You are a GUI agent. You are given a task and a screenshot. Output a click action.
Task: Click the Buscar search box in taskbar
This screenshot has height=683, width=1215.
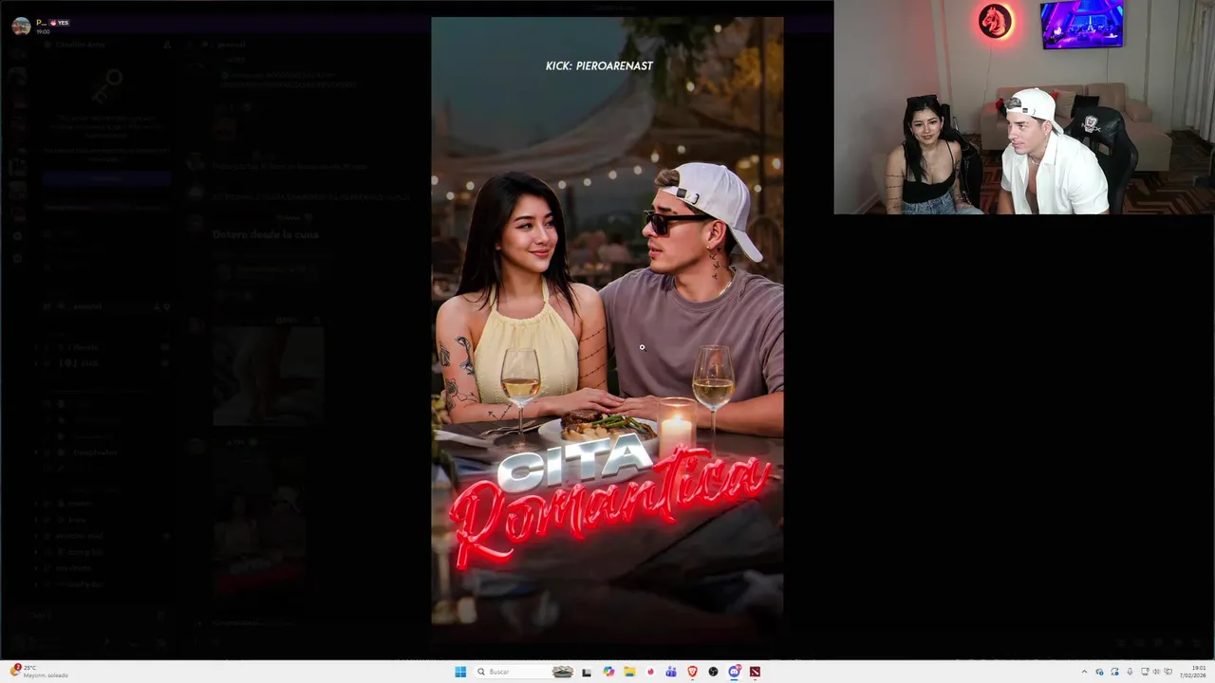pos(524,672)
